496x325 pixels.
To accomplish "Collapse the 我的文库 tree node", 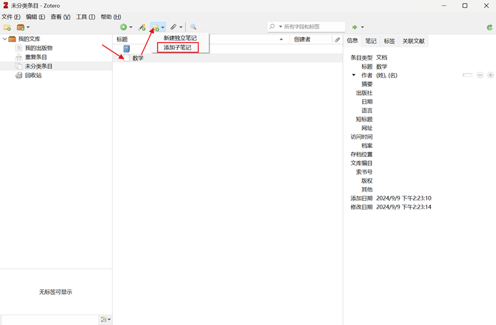I will 5,39.
